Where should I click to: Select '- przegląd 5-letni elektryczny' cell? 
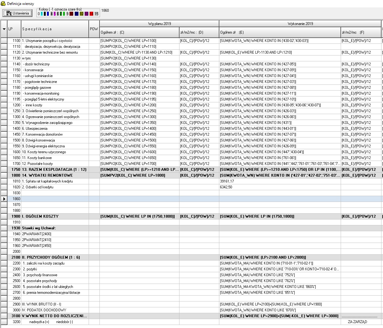click(55, 99)
